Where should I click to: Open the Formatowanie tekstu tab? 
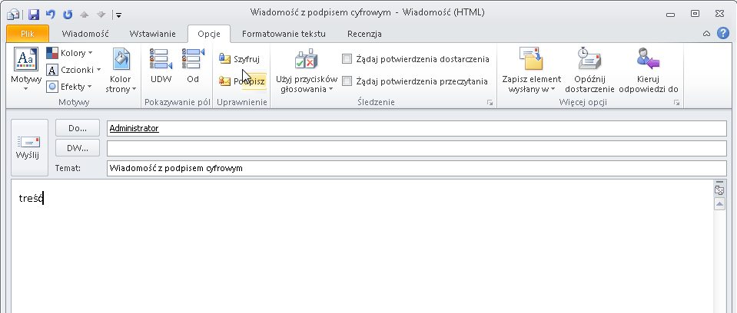[284, 34]
